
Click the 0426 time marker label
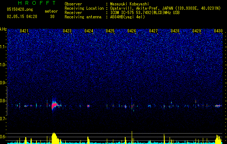(x=132, y=31)
